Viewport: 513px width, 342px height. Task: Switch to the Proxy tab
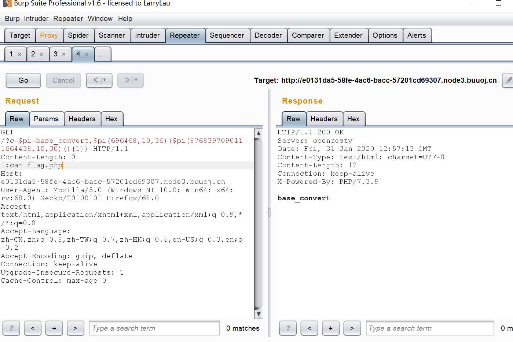(49, 36)
